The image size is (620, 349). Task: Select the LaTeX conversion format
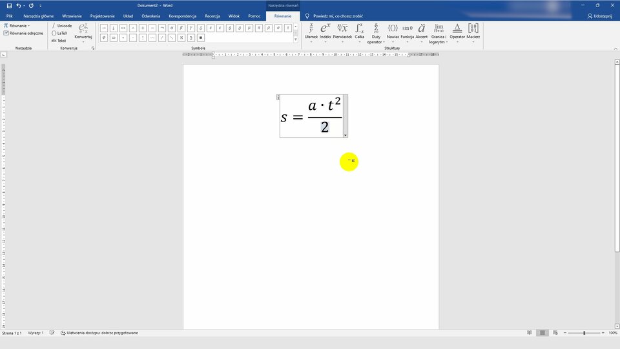pos(61,33)
